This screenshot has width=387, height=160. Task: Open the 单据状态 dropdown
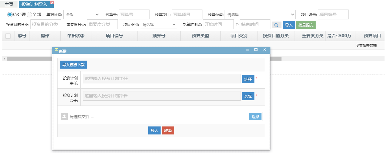tap(82, 14)
